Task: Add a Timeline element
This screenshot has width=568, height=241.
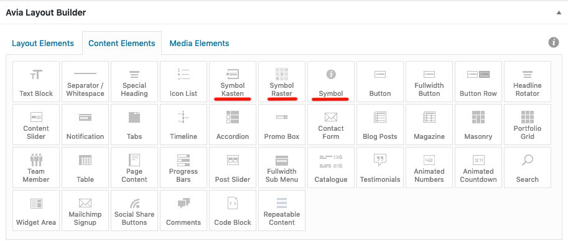Action: (x=184, y=125)
